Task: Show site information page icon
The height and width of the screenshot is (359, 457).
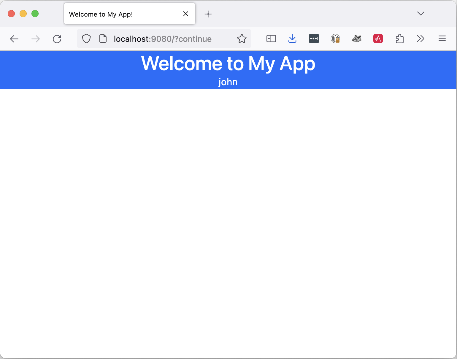Action: pos(103,39)
